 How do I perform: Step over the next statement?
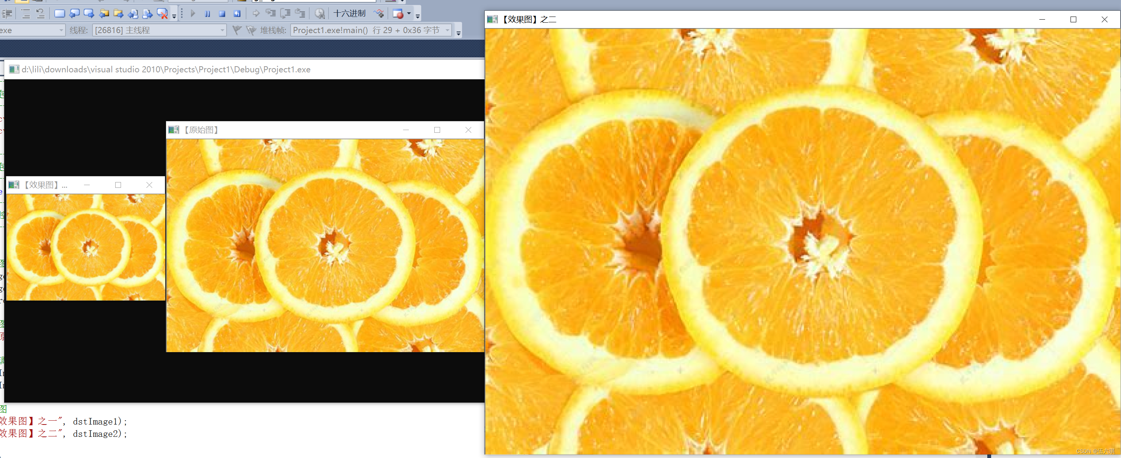[286, 13]
